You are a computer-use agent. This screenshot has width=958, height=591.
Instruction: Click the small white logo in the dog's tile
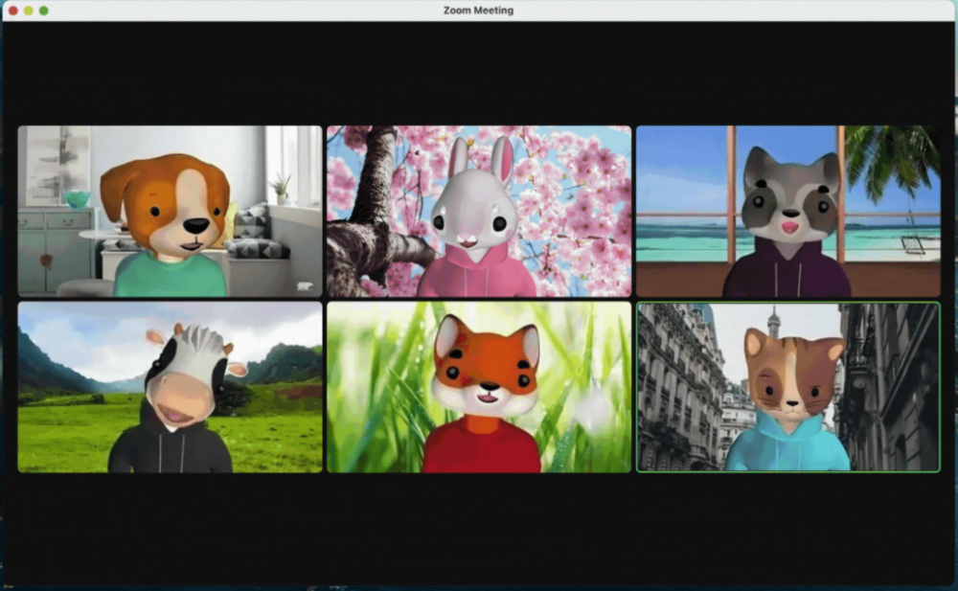click(305, 285)
